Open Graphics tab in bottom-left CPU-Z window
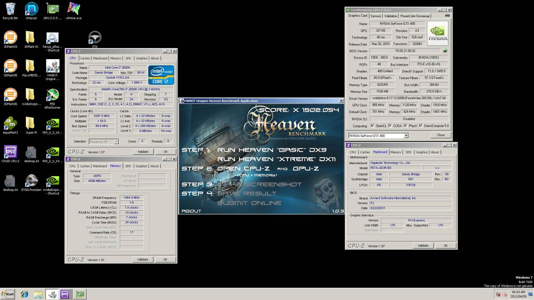The height and width of the screenshot is (300, 534). [141, 166]
